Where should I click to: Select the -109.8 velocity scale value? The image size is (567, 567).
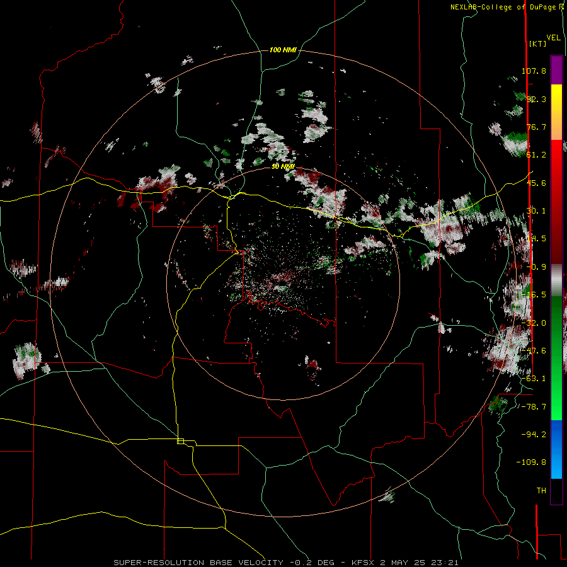pos(531,462)
